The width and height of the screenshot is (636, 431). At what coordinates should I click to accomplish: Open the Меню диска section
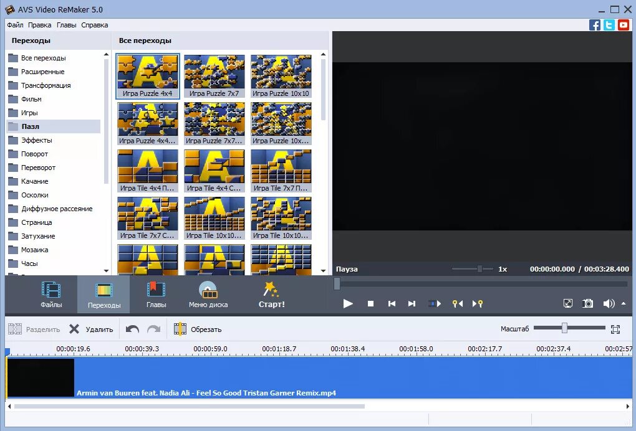coord(208,295)
